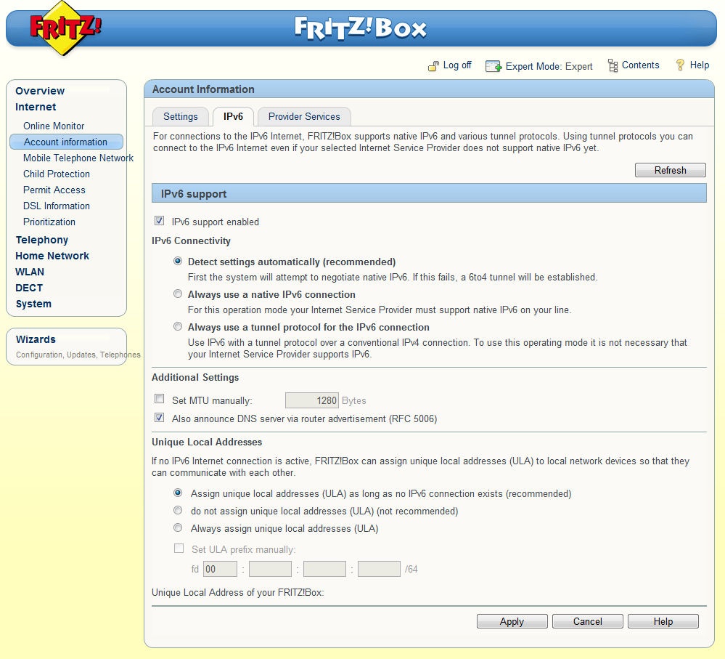Select Assign ULA as long as no IPv6 connection
Image resolution: width=725 pixels, height=659 pixels.
pos(178,493)
